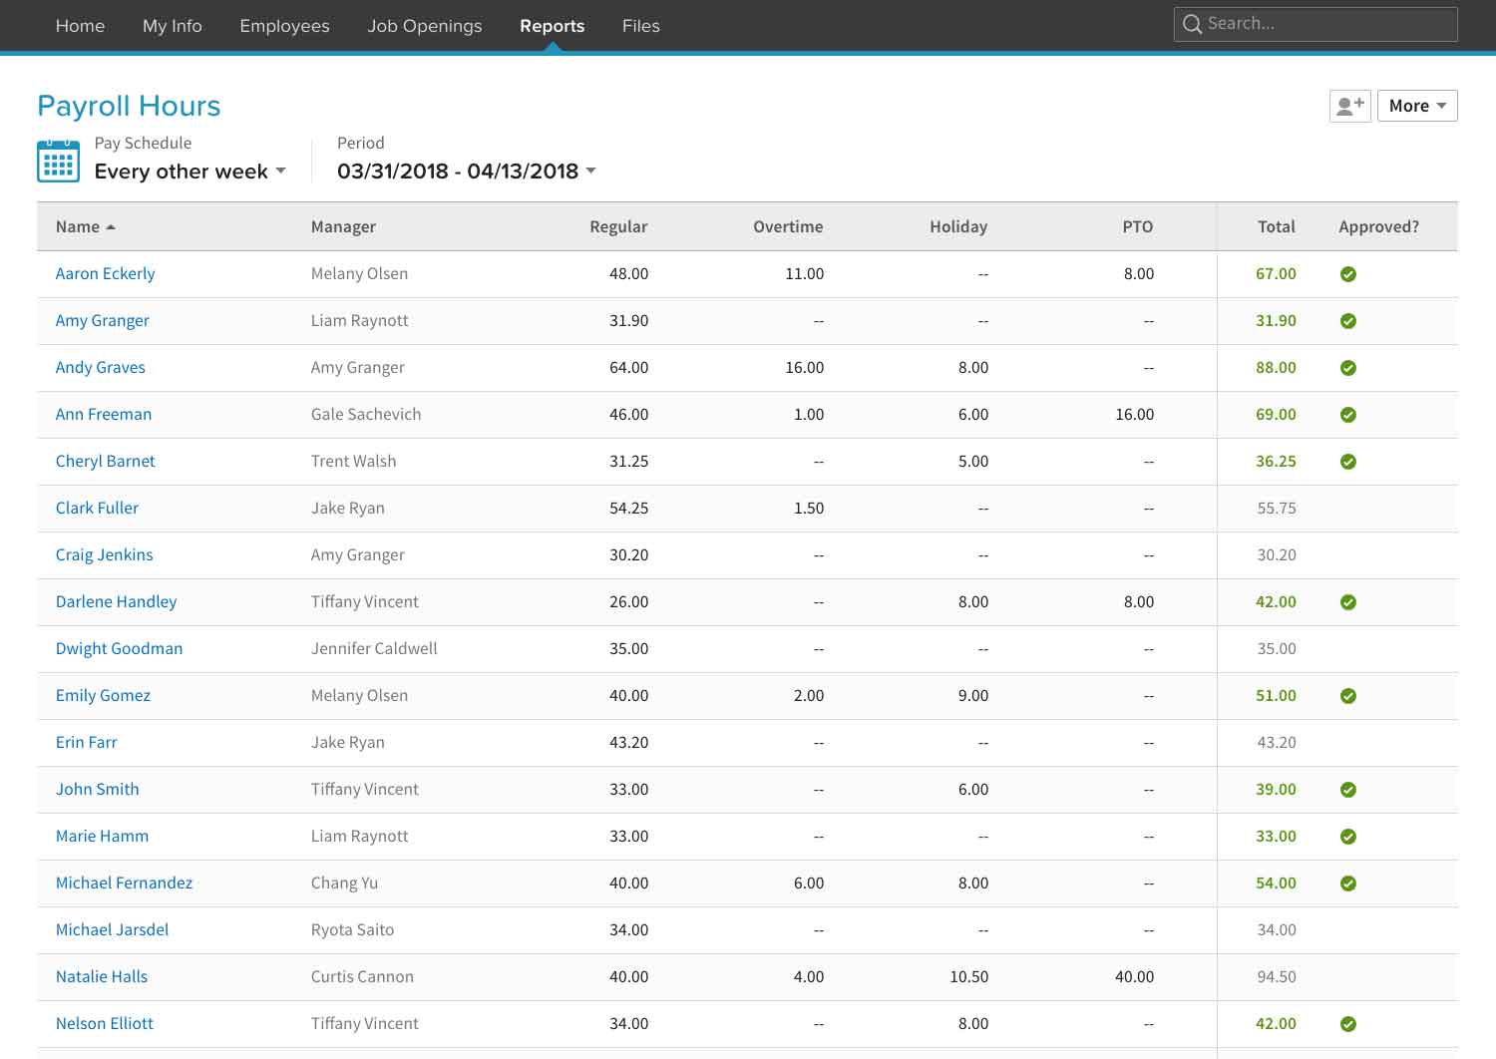Viewport: 1496px width, 1059px height.
Task: Click the Total column header
Action: [1277, 226]
